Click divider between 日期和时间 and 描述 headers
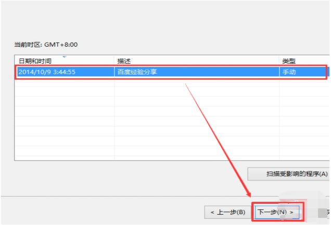Viewport: 331px width, 225px height. pyautogui.click(x=114, y=61)
